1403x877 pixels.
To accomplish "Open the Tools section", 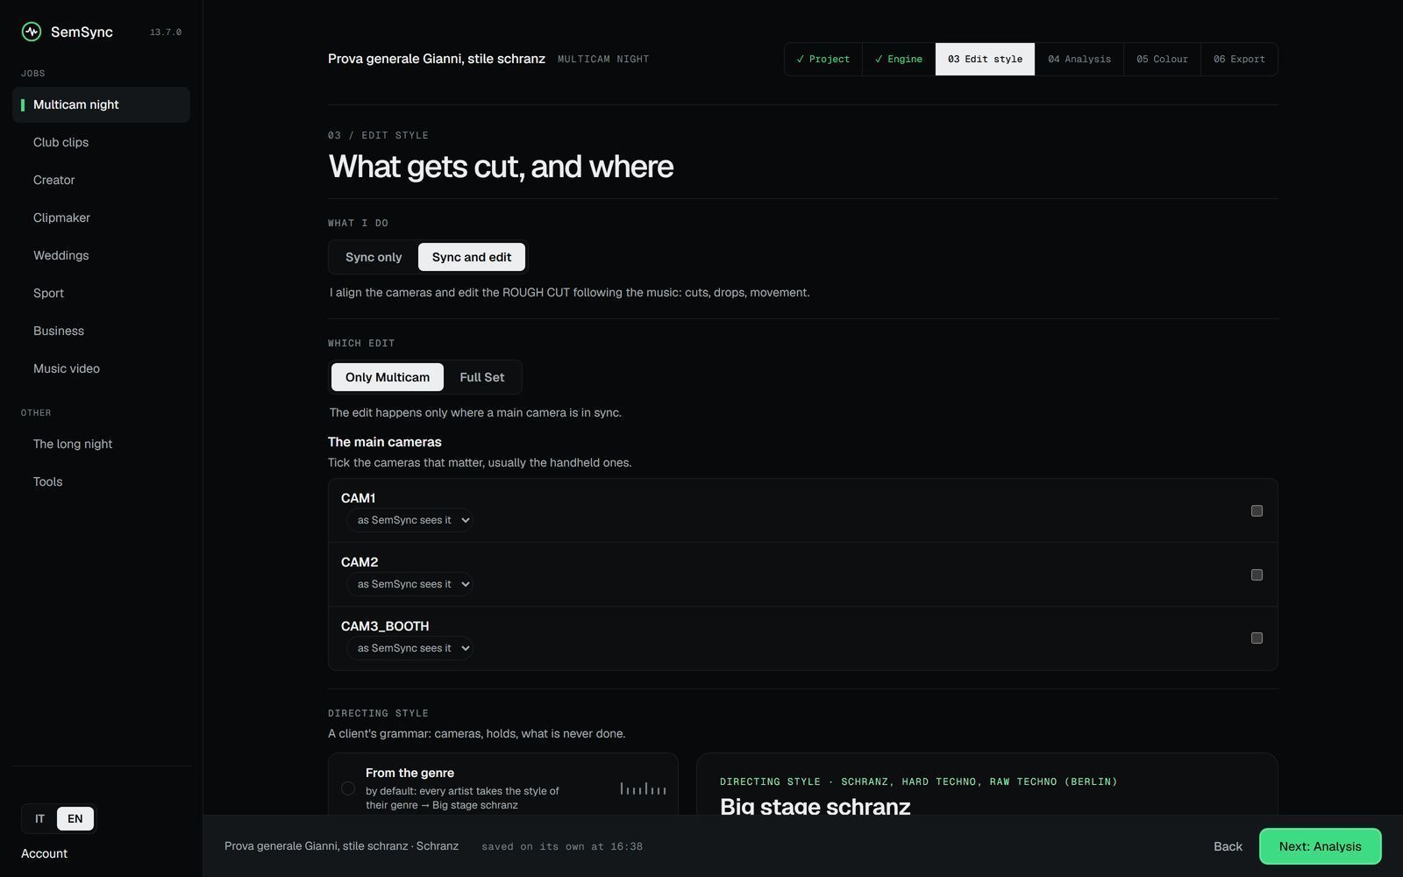I will pos(101,481).
